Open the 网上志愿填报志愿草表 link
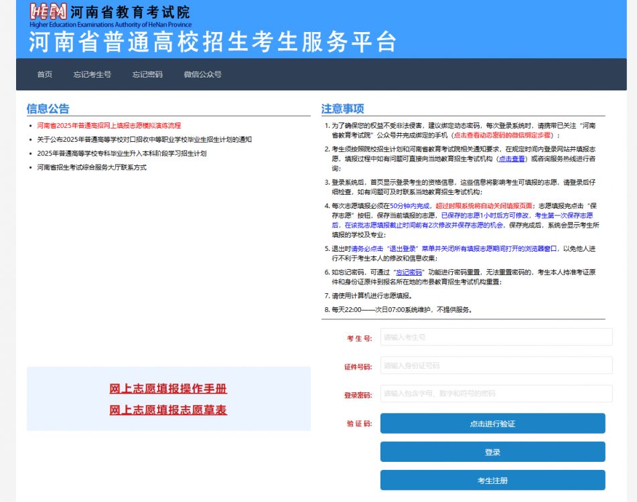Screen dimensions: 637x502 click(x=168, y=410)
